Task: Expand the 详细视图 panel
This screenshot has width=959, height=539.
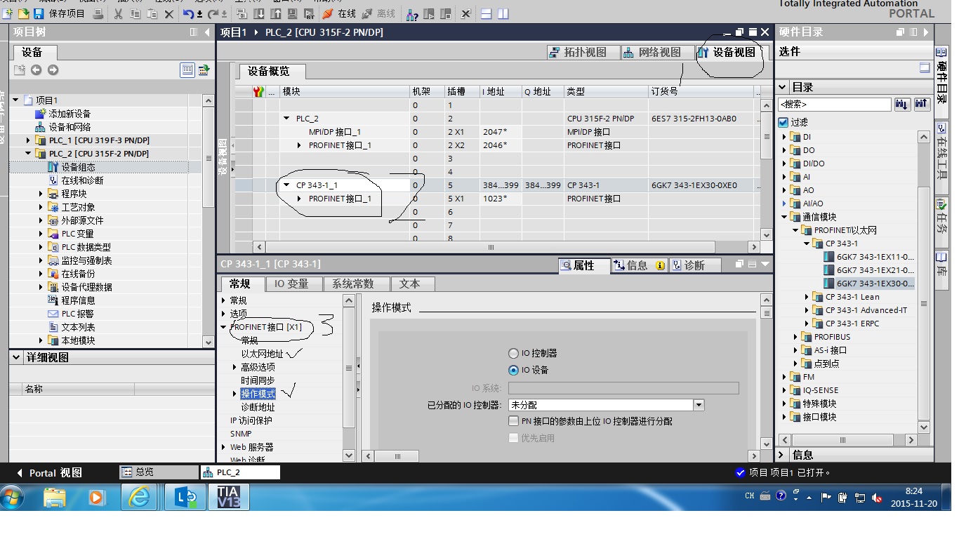Action: point(17,357)
